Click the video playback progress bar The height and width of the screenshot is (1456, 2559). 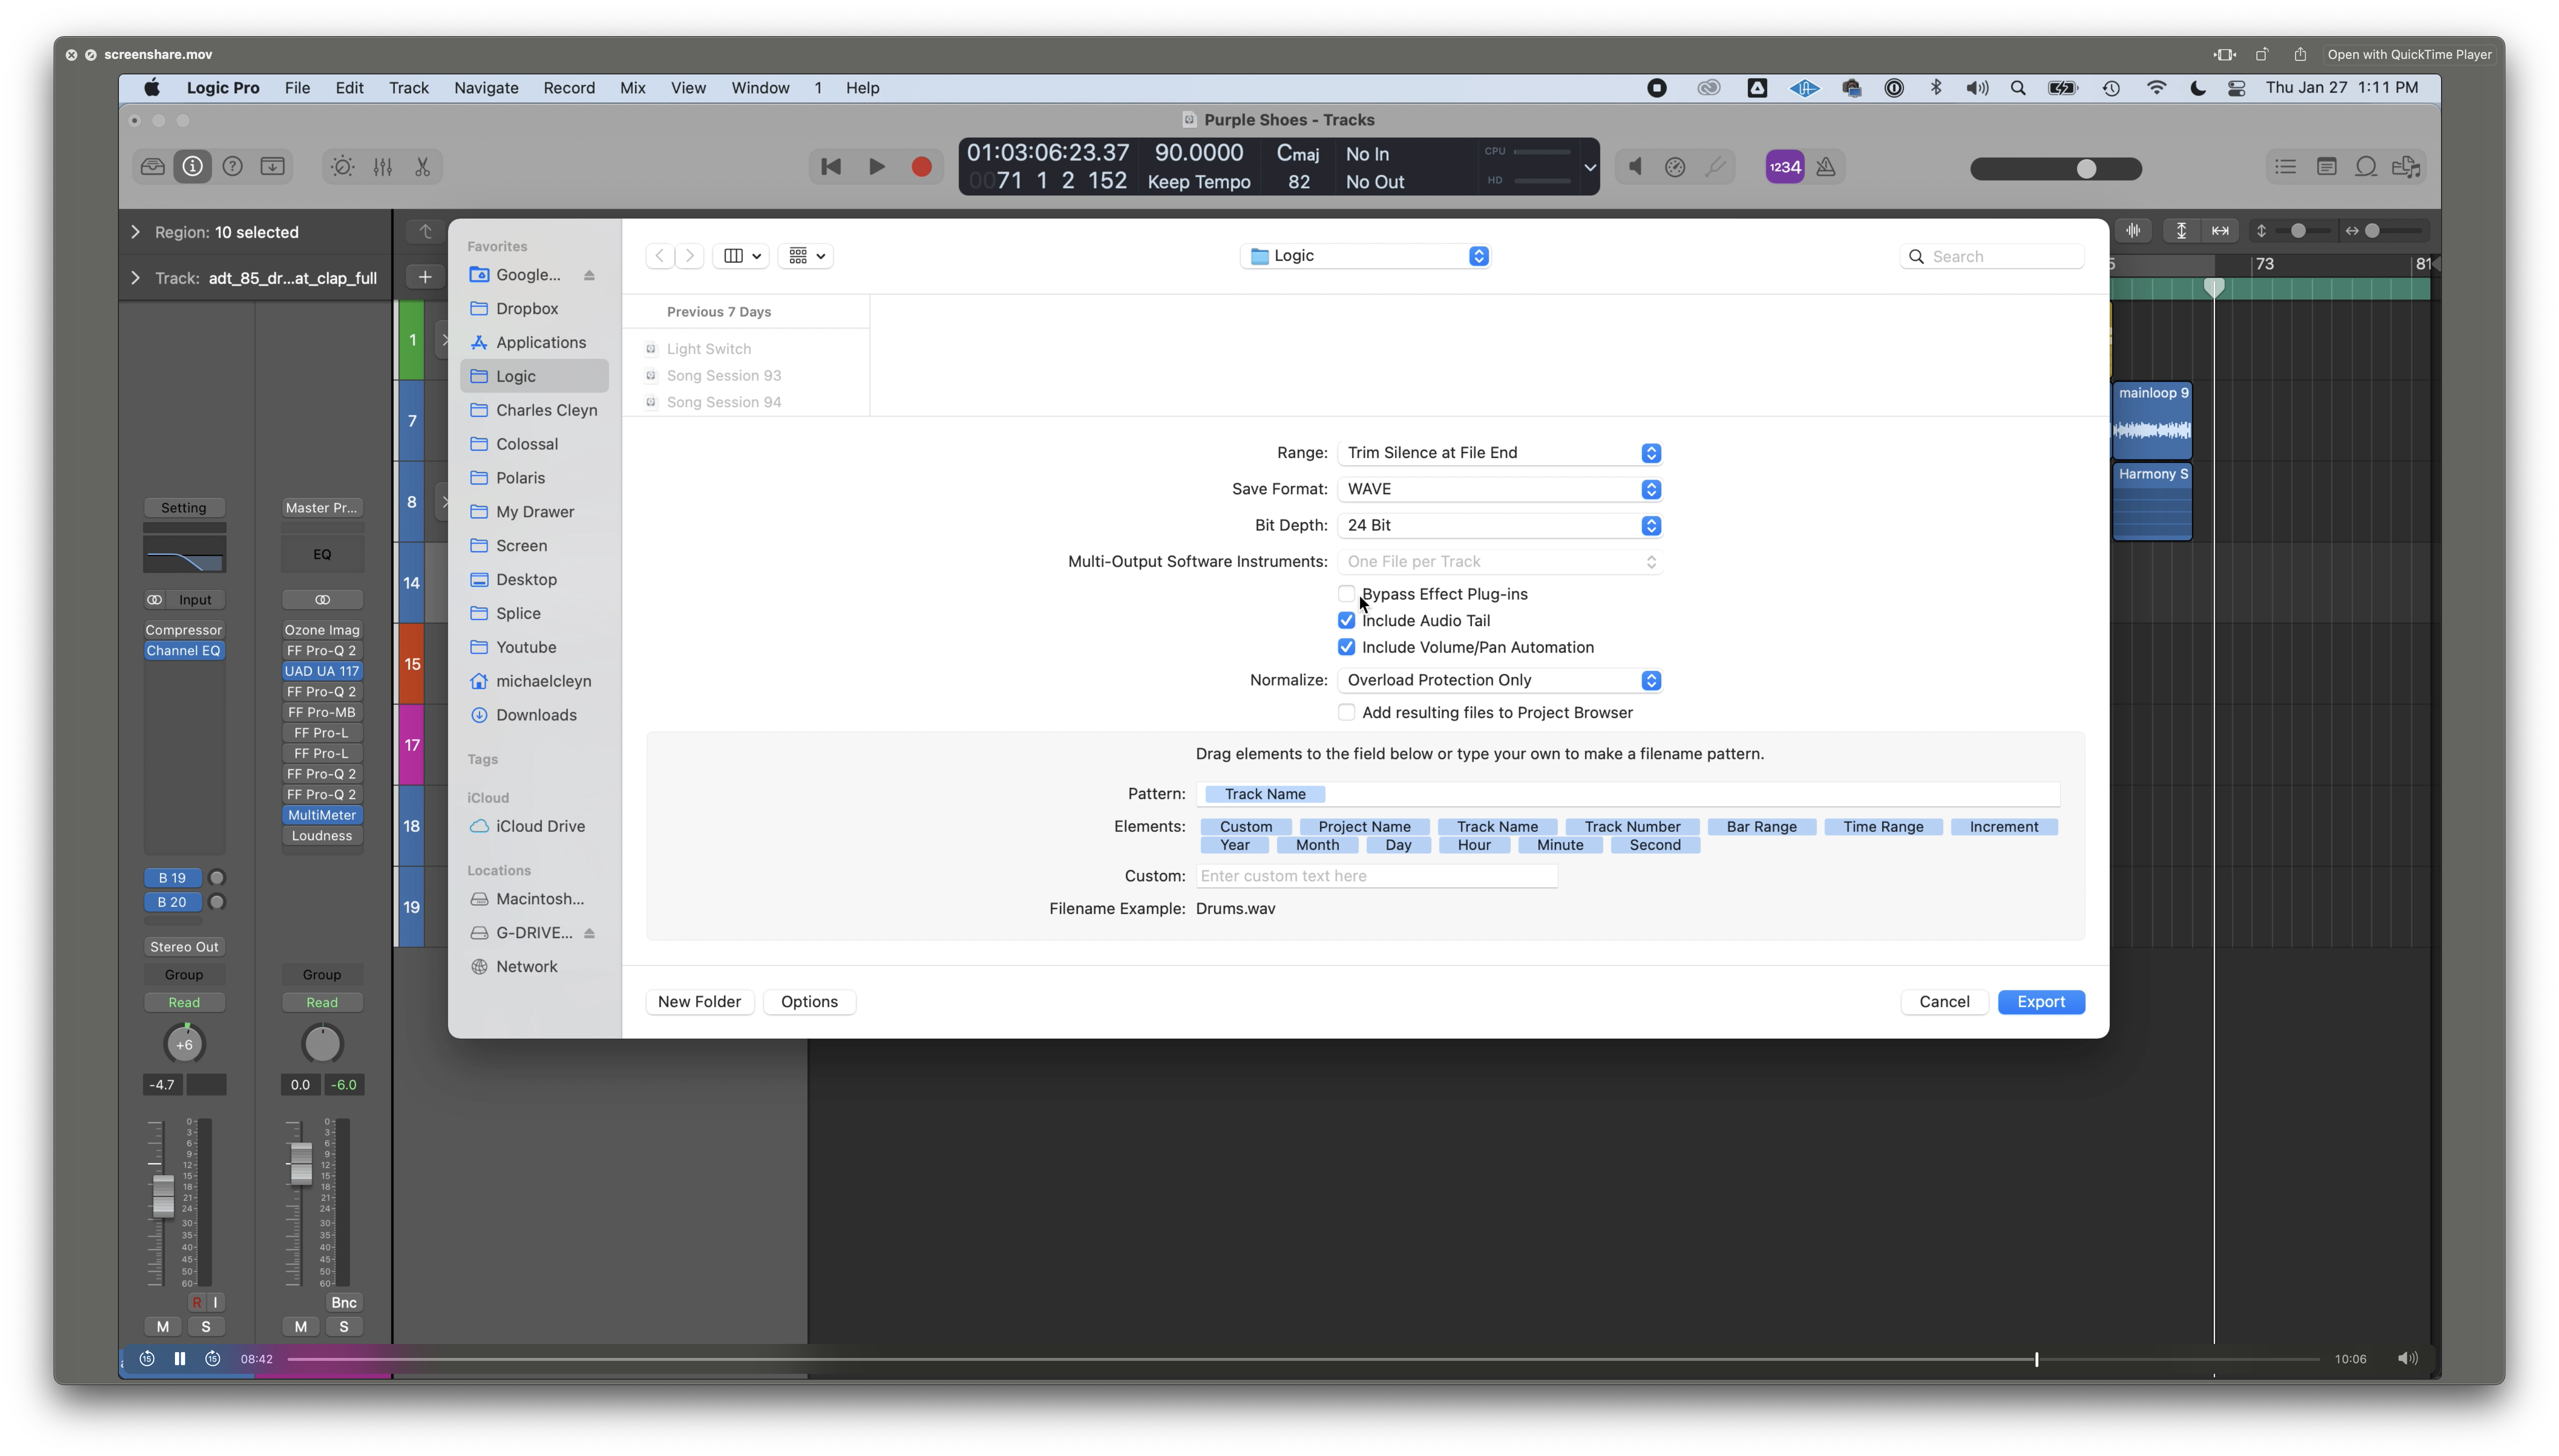point(1303,1359)
